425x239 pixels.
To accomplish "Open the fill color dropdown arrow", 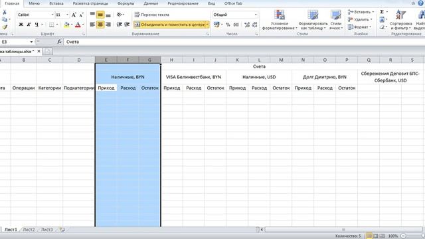I will click(x=72, y=25).
